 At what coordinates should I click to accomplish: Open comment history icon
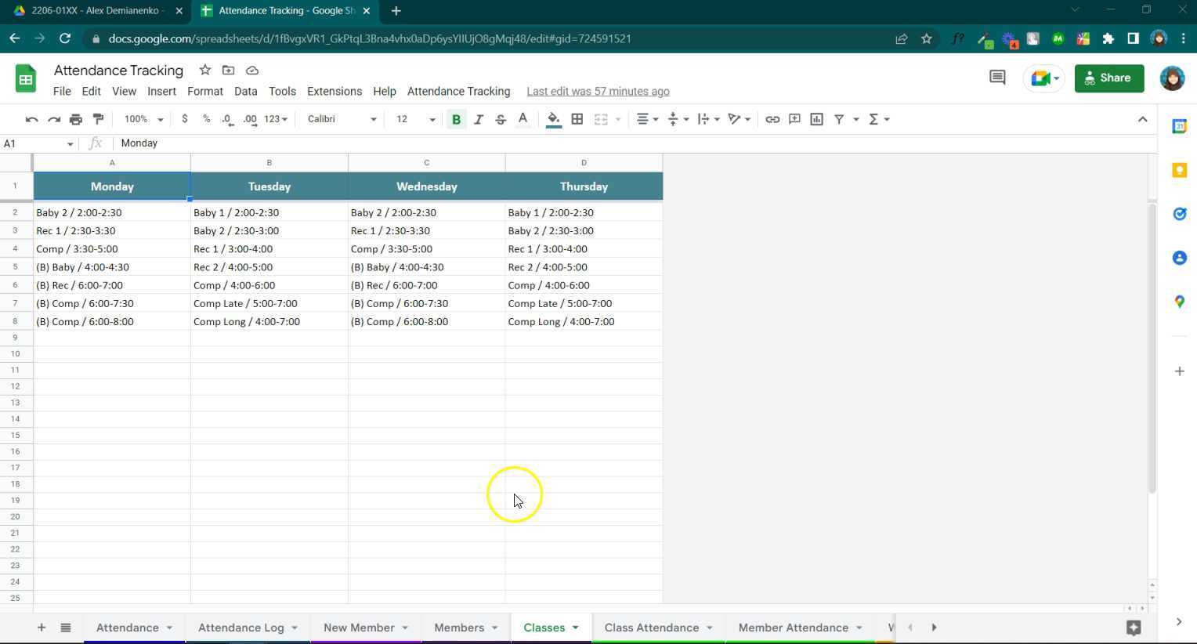click(x=996, y=78)
